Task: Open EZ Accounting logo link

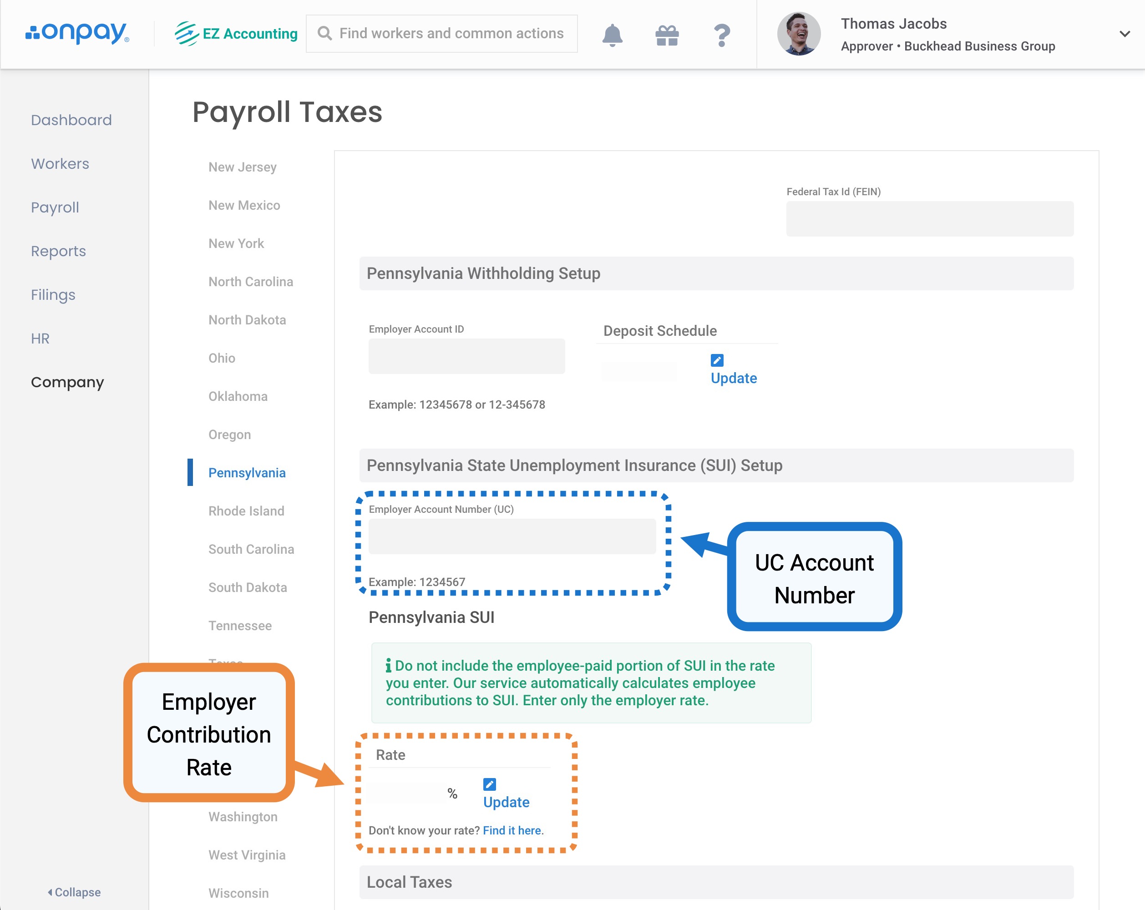Action: pos(236,34)
